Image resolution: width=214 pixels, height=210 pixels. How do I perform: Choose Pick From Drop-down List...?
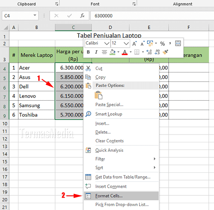click(x=121, y=204)
